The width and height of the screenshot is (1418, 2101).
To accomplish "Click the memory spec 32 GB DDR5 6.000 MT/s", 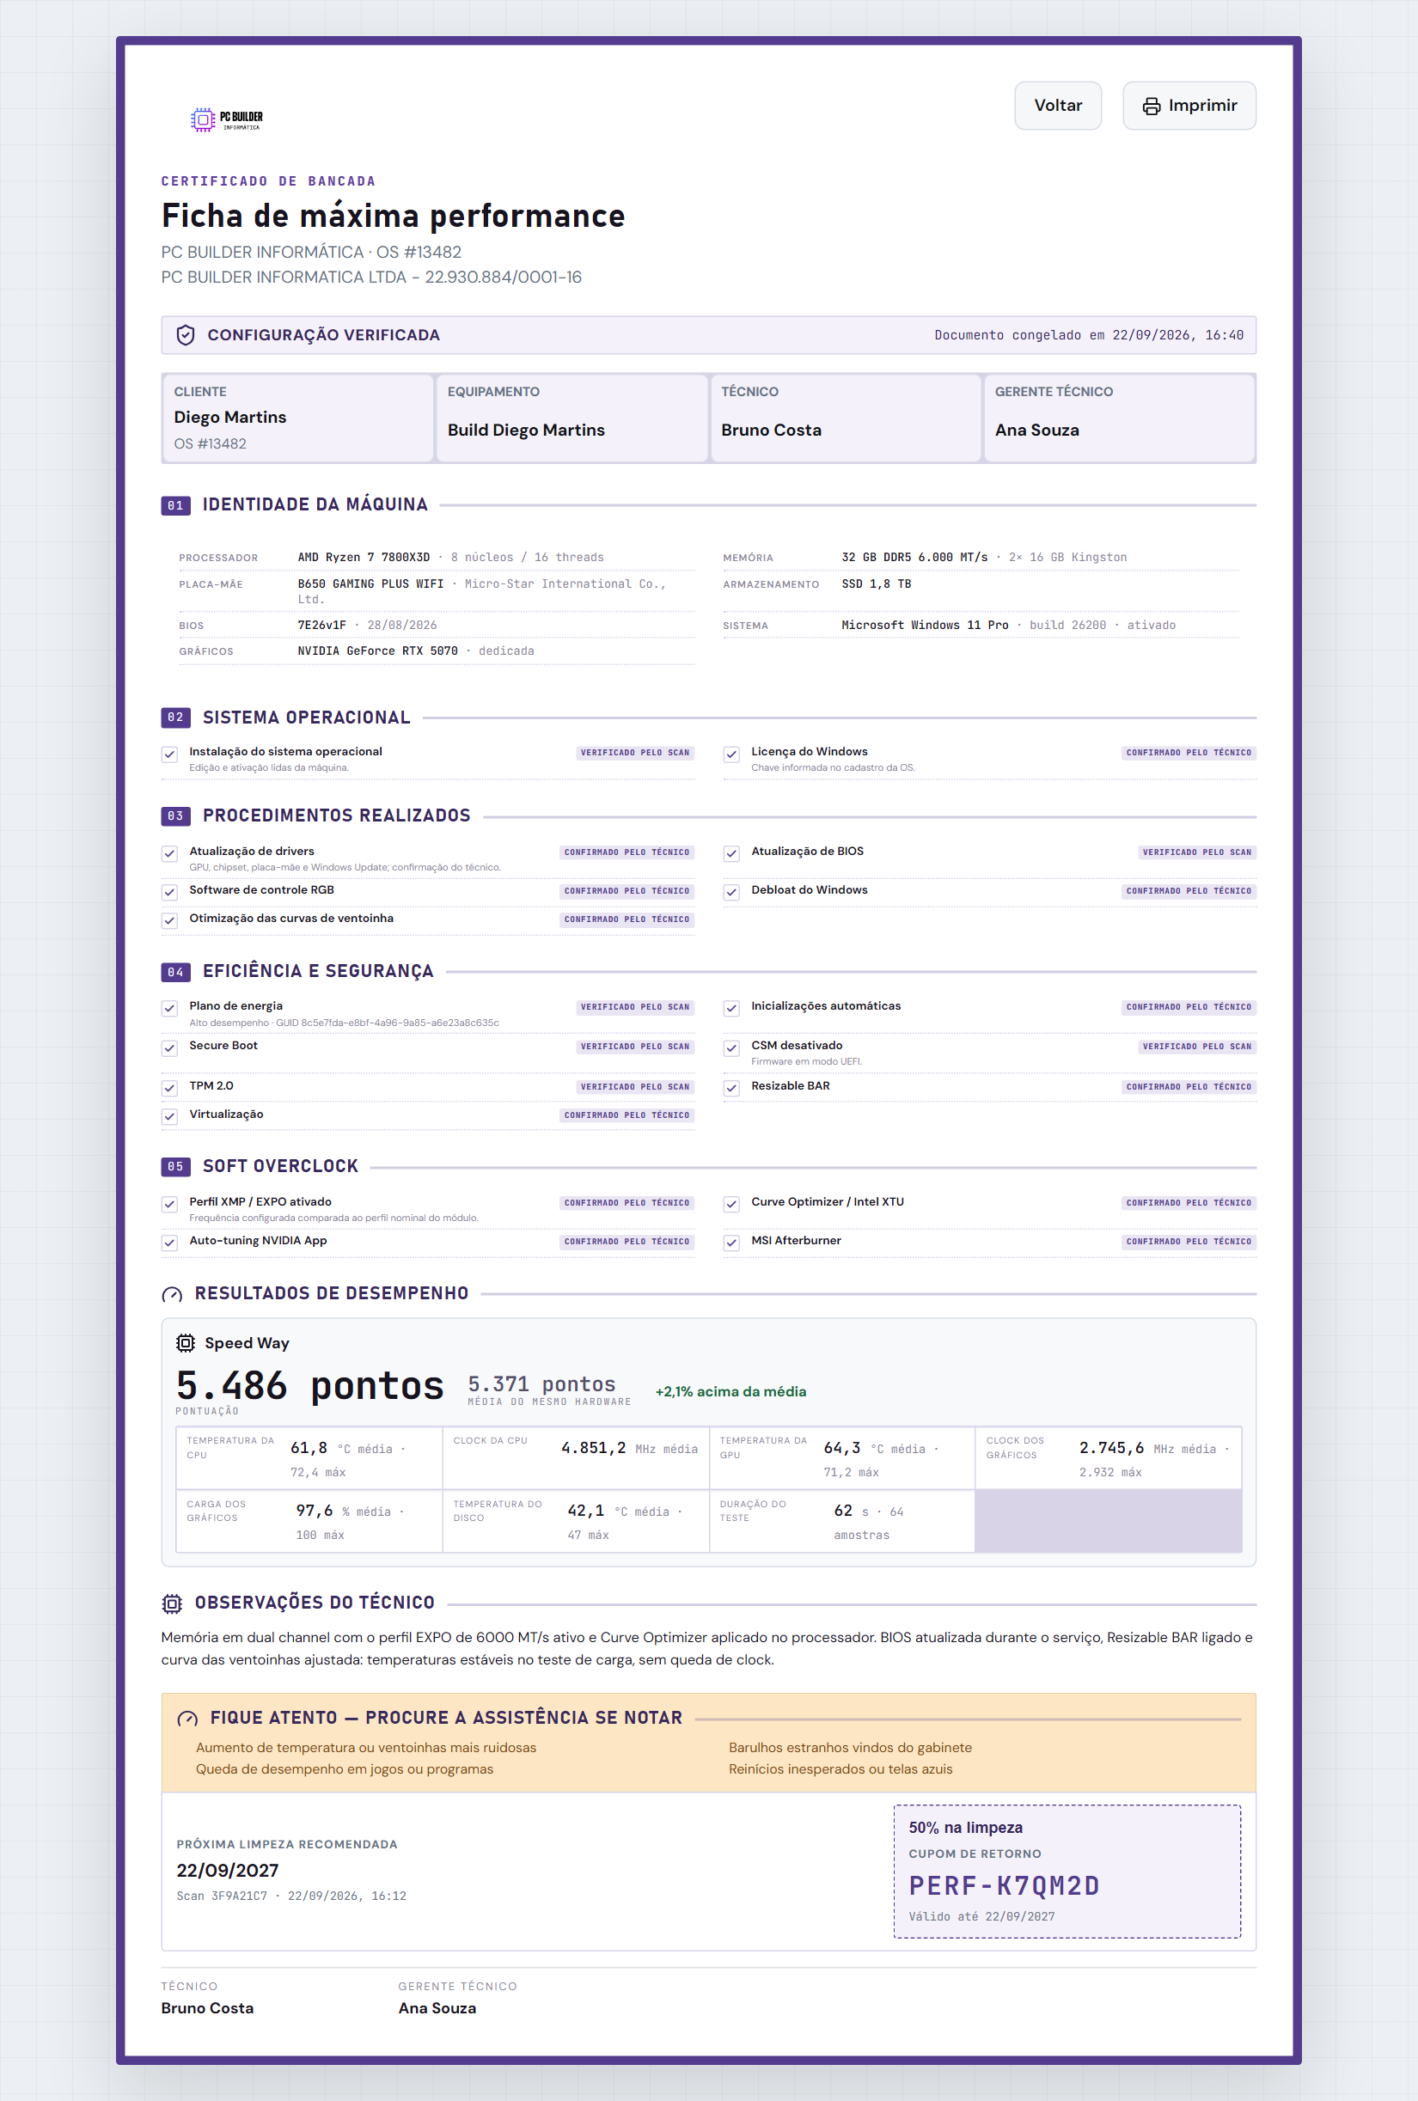I will (x=914, y=558).
